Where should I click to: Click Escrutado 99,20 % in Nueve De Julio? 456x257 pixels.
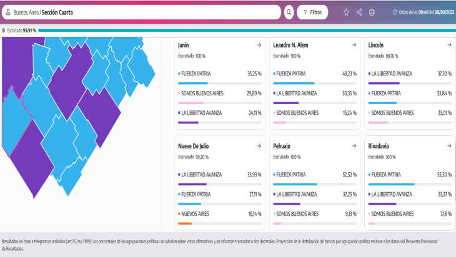194,157
